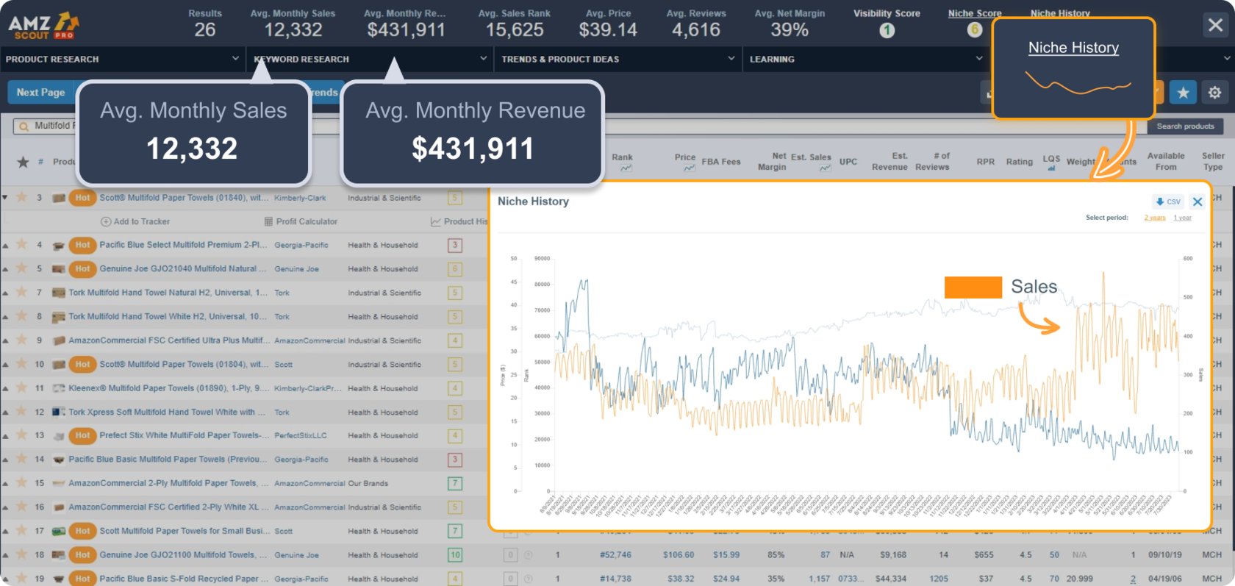Click the Price column chart icon
The height and width of the screenshot is (586, 1235).
coord(689,168)
